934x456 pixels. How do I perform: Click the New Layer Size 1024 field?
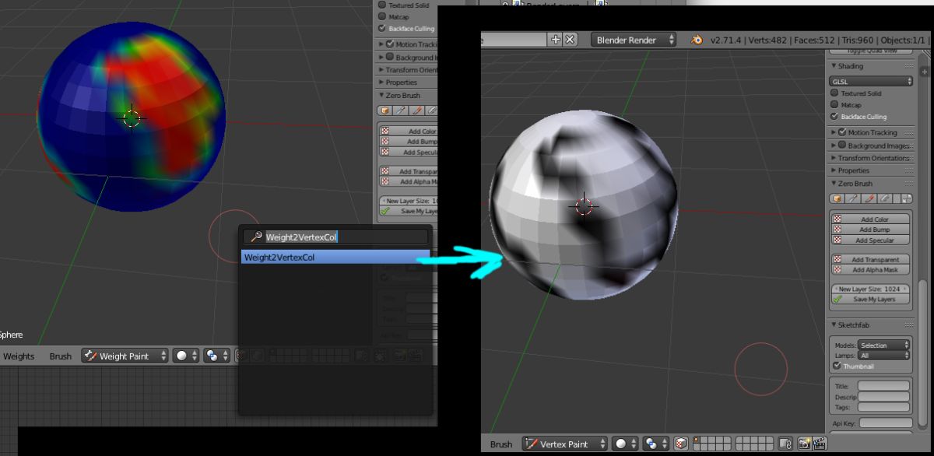click(871, 289)
